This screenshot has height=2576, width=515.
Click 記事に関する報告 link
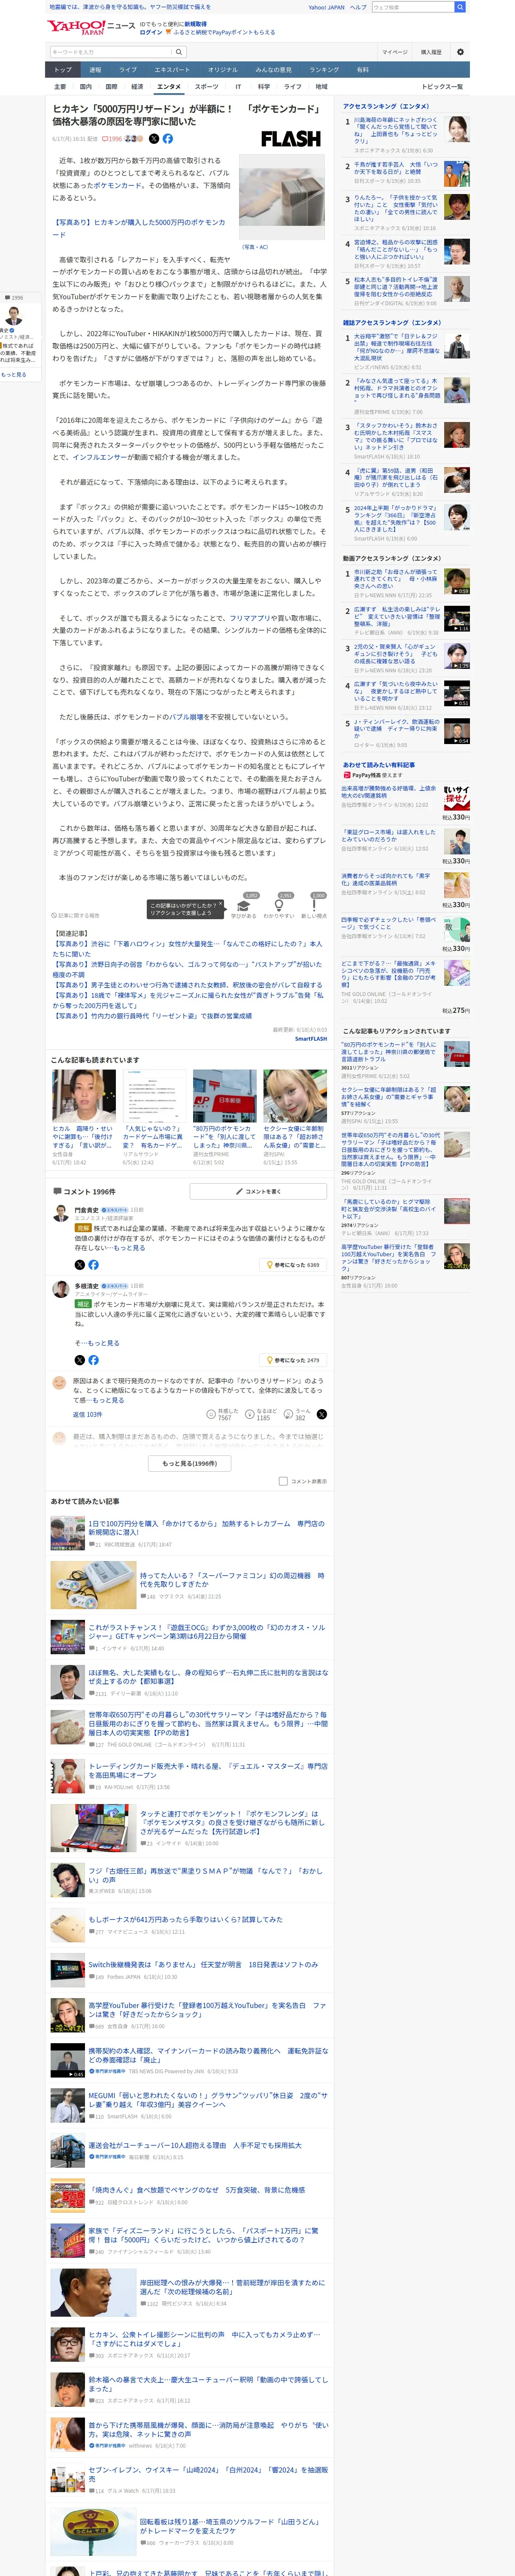(76, 915)
